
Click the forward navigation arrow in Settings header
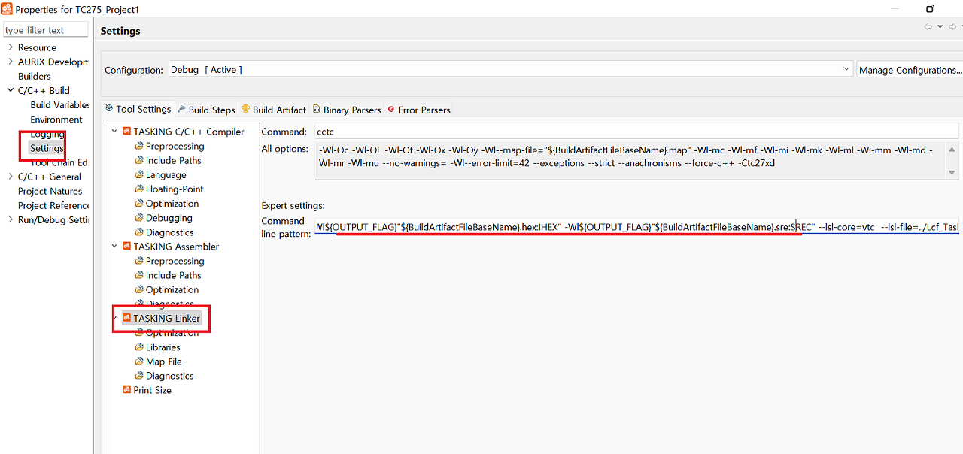tap(952, 27)
